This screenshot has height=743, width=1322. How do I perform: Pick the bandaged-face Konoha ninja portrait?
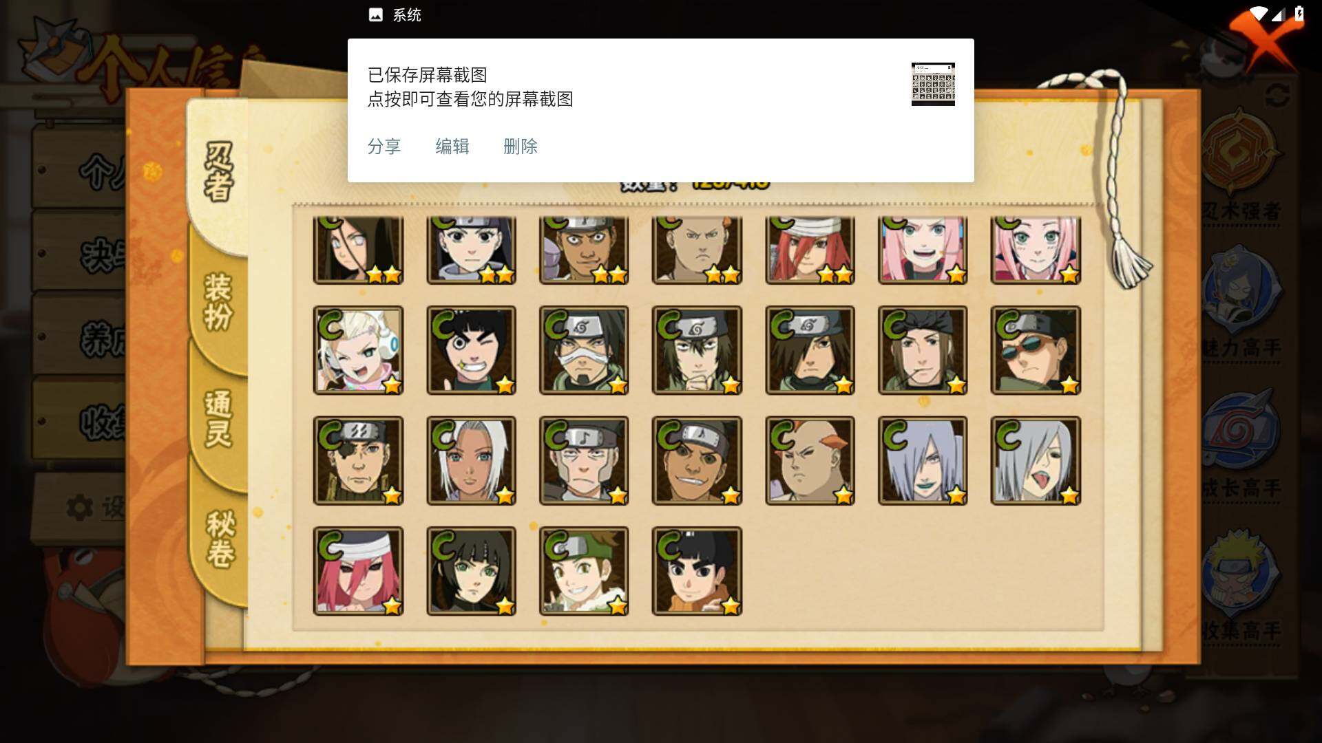pos(584,350)
